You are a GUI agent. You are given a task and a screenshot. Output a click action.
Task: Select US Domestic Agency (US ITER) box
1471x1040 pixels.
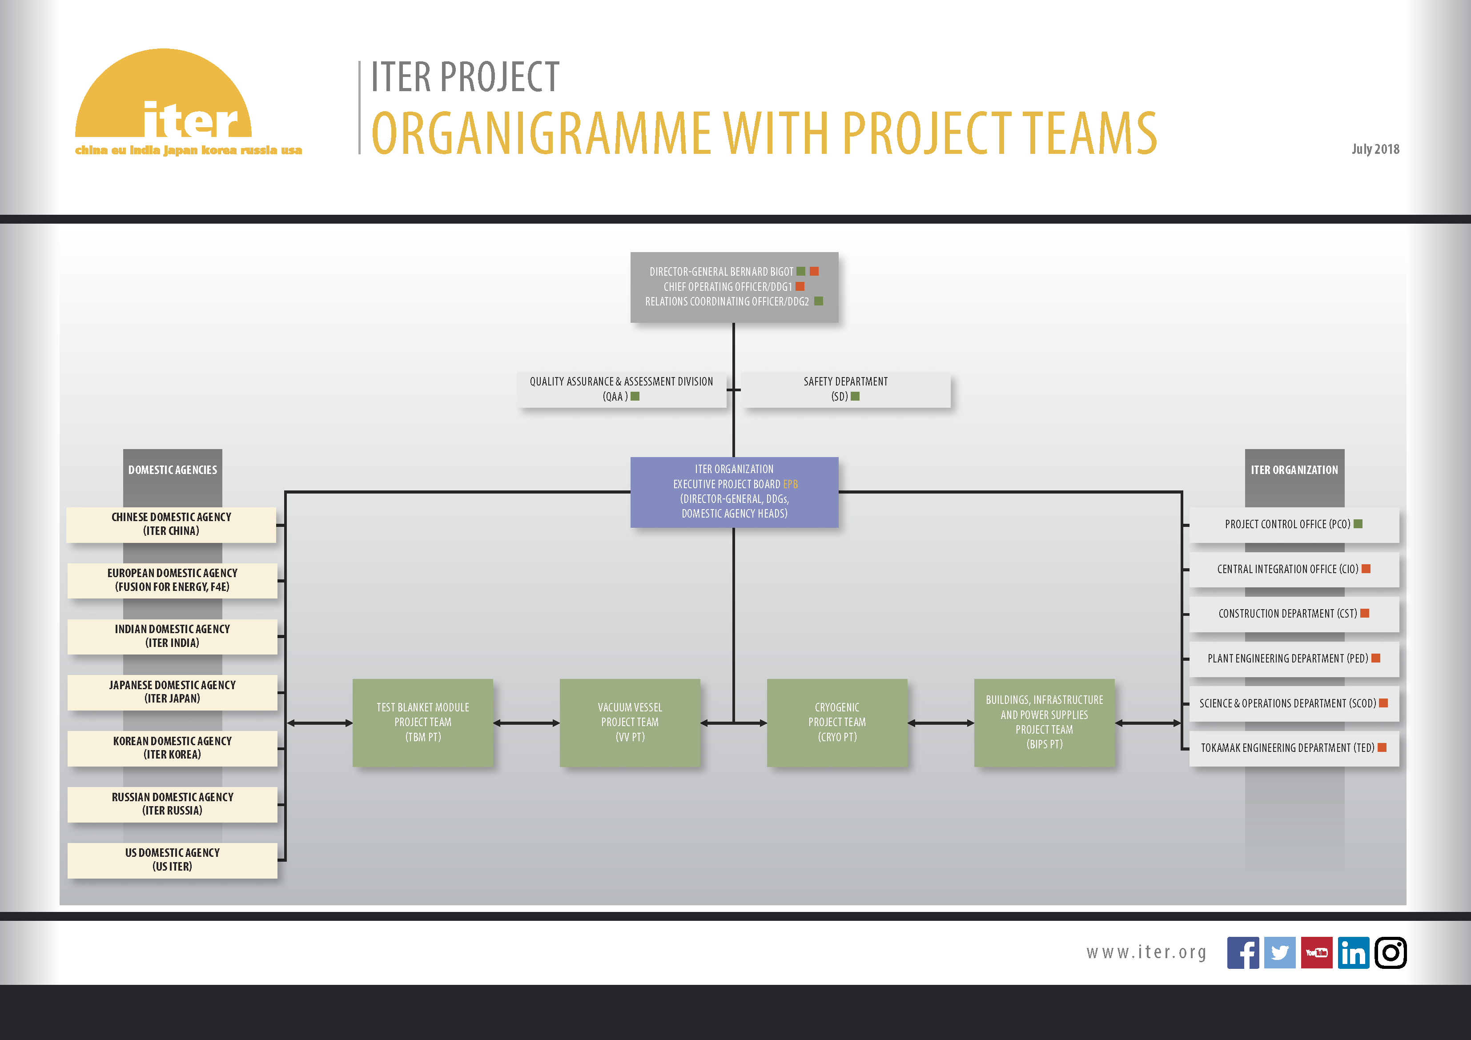(x=173, y=860)
